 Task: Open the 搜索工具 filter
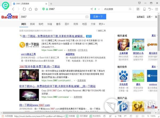click(101, 31)
